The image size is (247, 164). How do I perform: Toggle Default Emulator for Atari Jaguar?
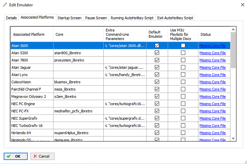click(x=157, y=67)
